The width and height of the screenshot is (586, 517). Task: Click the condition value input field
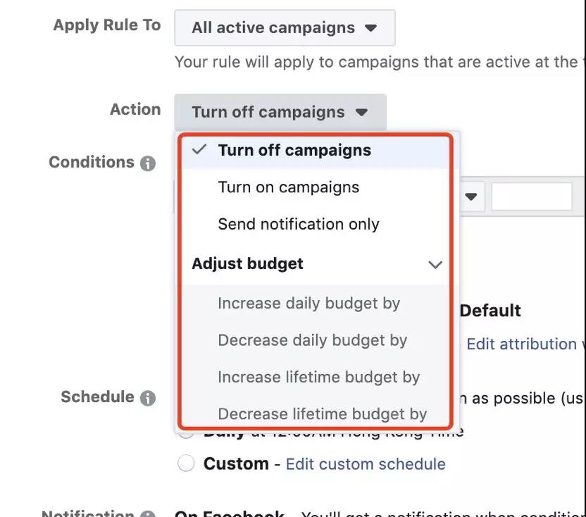click(532, 197)
